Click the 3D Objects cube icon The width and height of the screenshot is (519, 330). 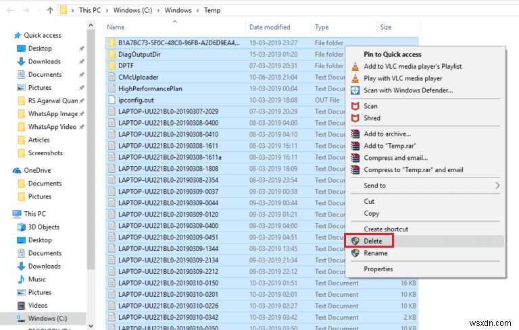(x=21, y=227)
